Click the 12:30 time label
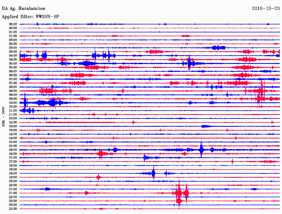The height and width of the screenshot is (214, 282). point(13,122)
